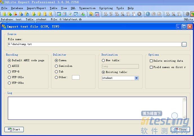Screen dimensions: 194x136
Task: Choose UTF-8 encoding
Action: click(14, 72)
